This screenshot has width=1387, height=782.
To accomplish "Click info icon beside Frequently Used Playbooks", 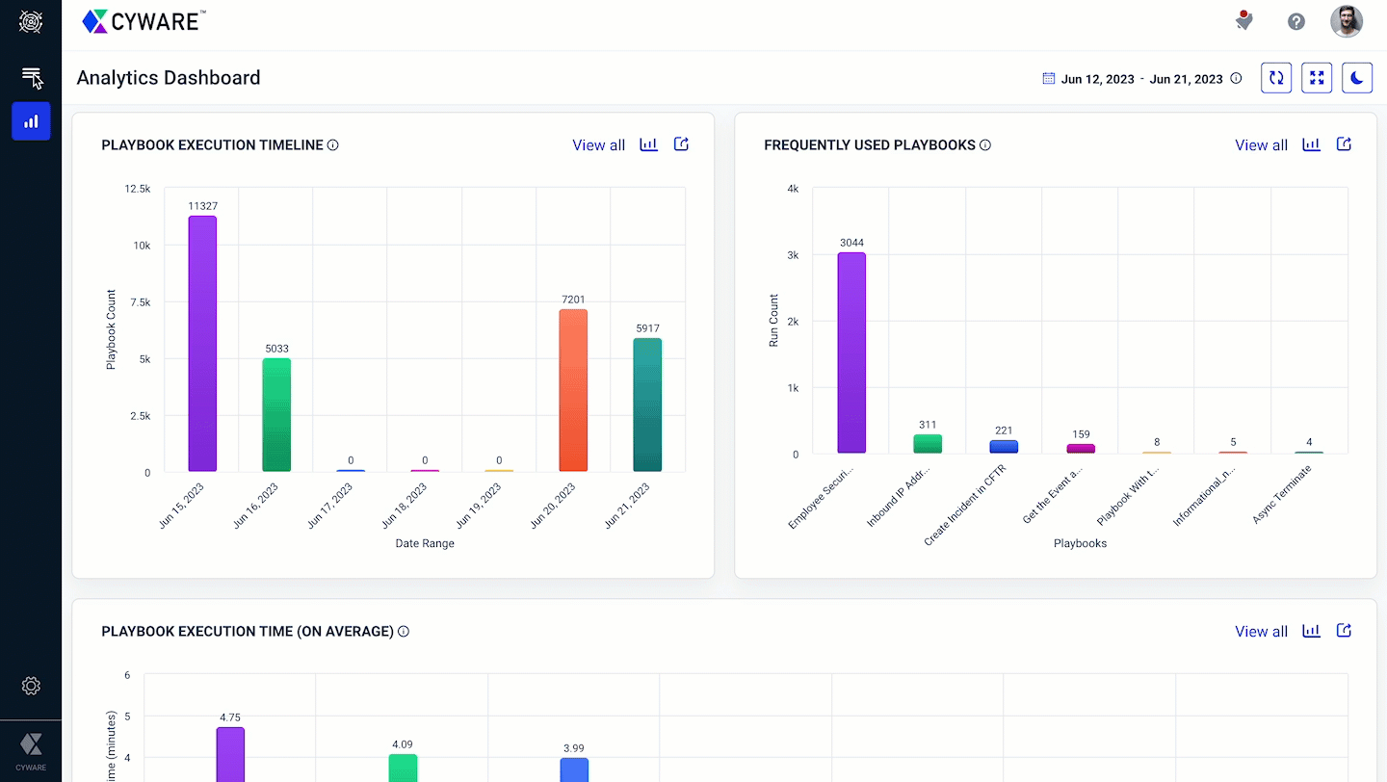I will click(985, 145).
